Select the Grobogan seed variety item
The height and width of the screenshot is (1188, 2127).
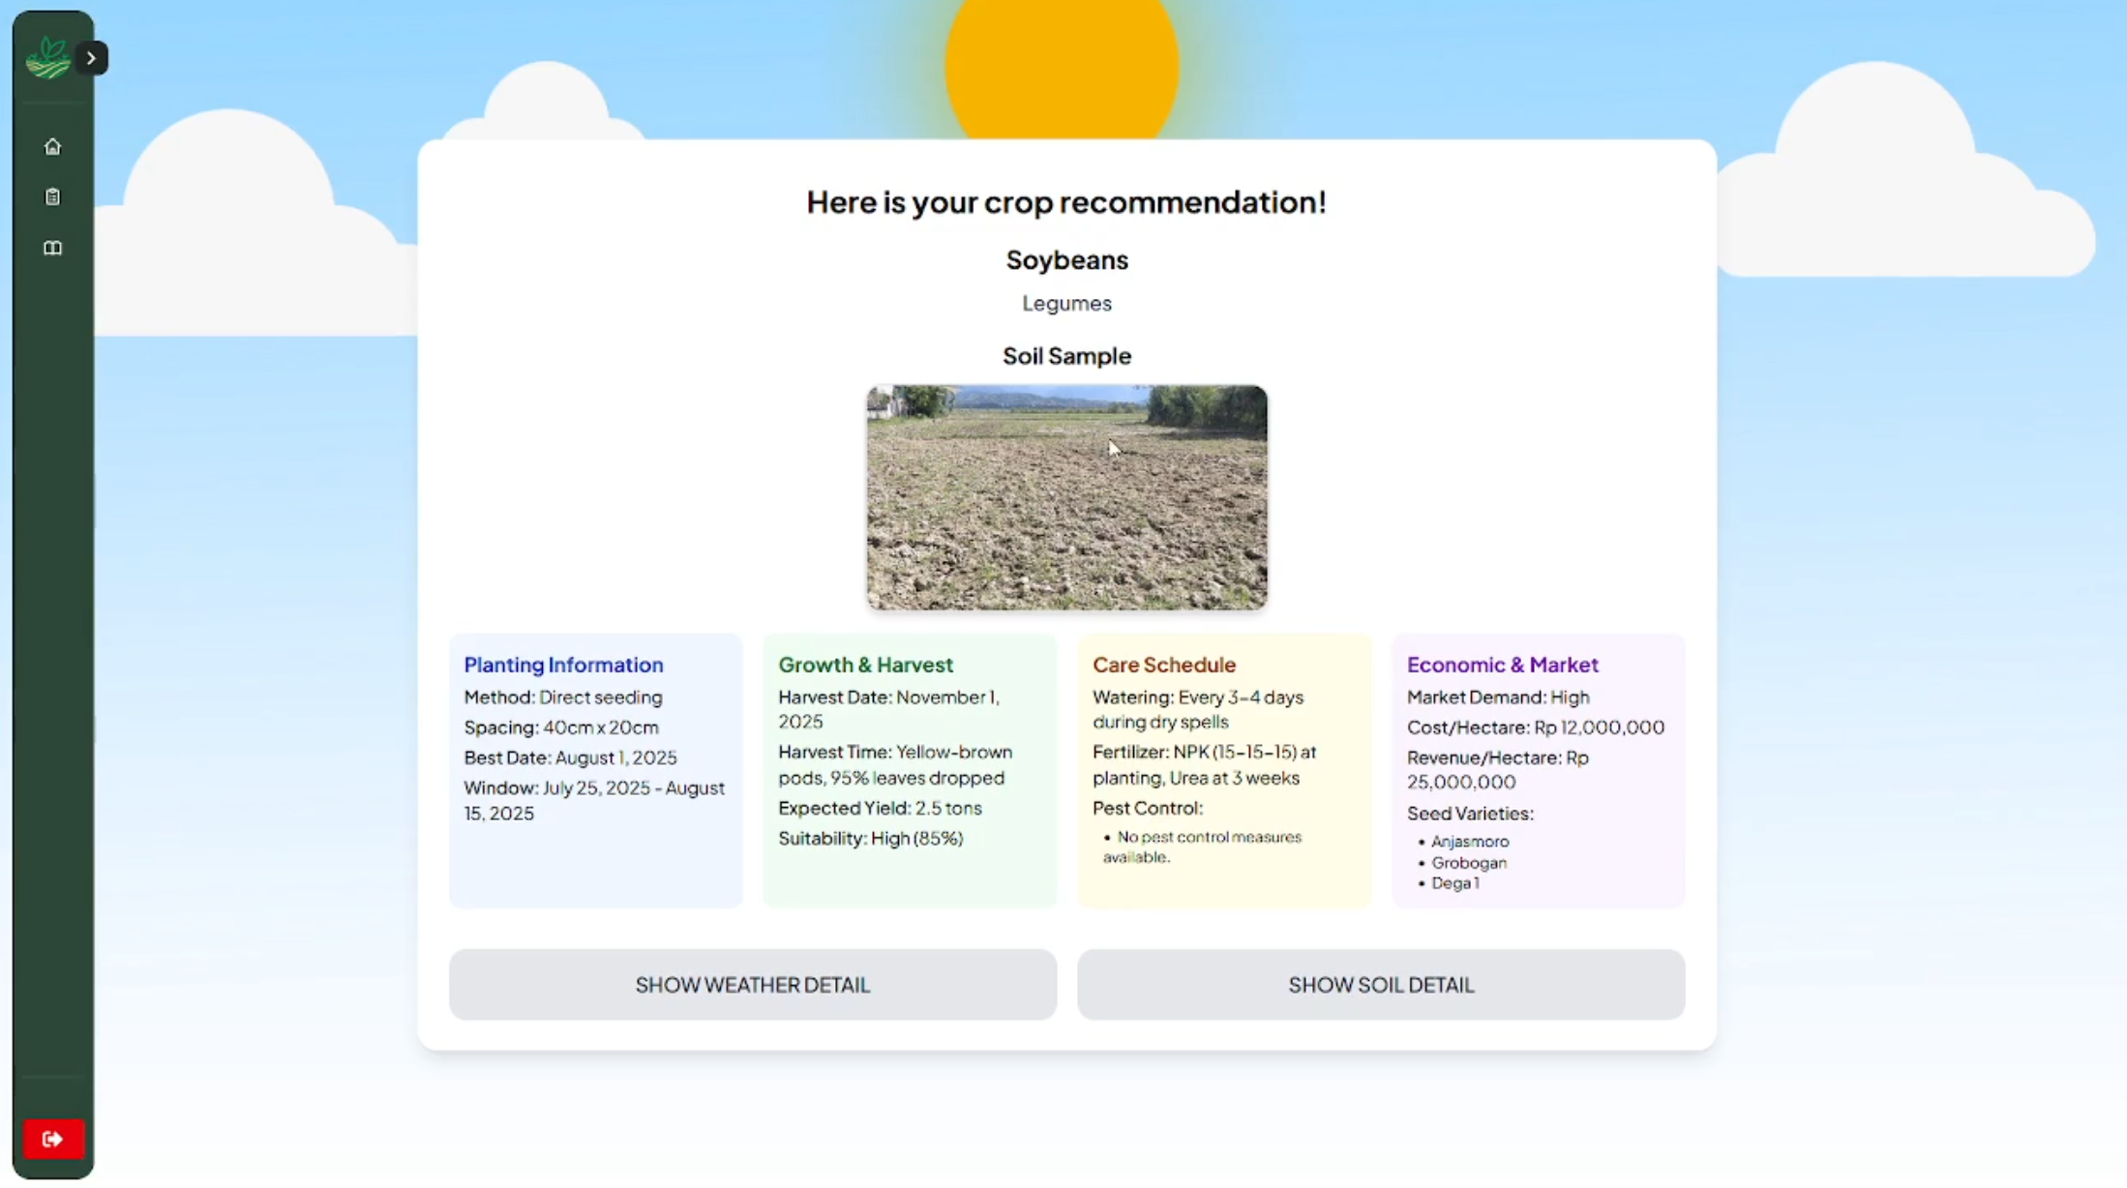(1468, 863)
